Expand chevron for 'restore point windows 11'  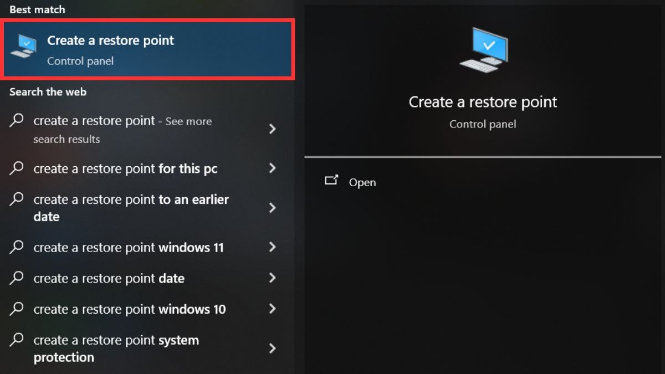pos(272,247)
